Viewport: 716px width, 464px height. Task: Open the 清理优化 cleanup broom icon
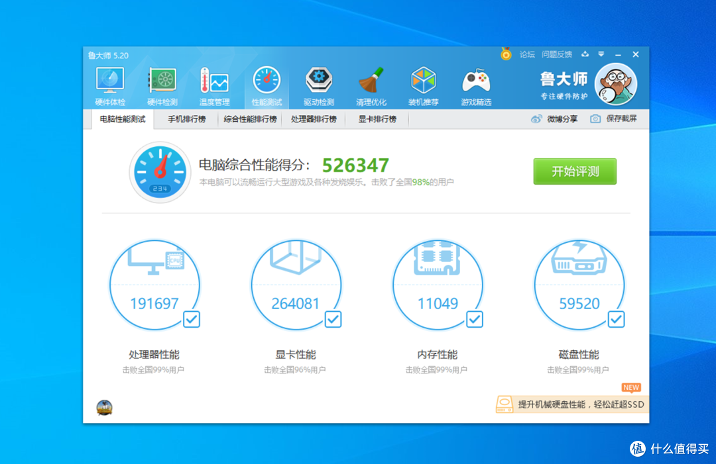tap(371, 86)
